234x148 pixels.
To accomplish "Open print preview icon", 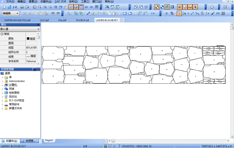I will 27,7.
